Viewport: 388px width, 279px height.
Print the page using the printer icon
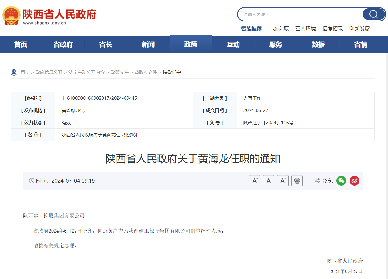297,181
